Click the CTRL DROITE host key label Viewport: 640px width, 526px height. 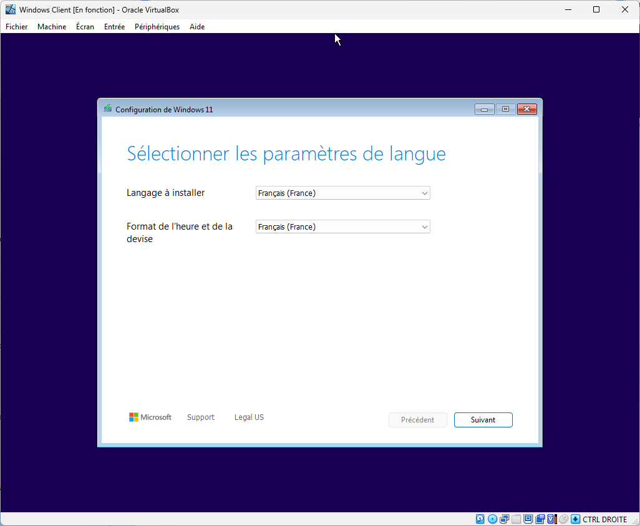click(x=605, y=520)
